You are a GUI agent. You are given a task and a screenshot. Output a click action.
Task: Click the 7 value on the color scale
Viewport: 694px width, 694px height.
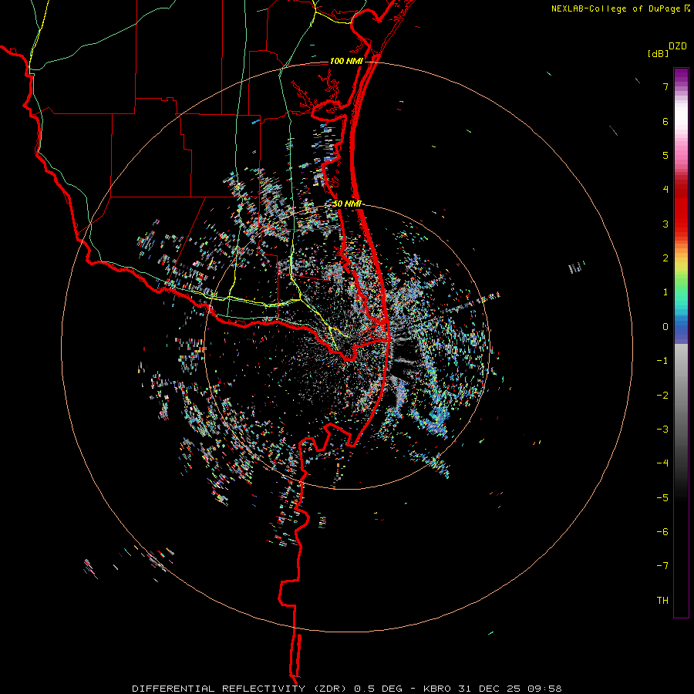665,86
